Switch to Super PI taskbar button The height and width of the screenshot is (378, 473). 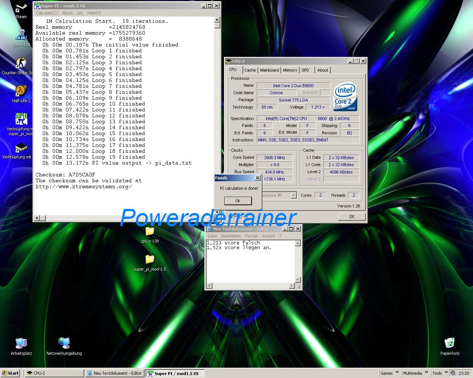pos(175,373)
